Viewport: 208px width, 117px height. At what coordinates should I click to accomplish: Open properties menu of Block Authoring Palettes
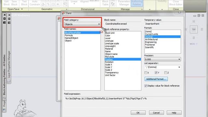click(5, 22)
